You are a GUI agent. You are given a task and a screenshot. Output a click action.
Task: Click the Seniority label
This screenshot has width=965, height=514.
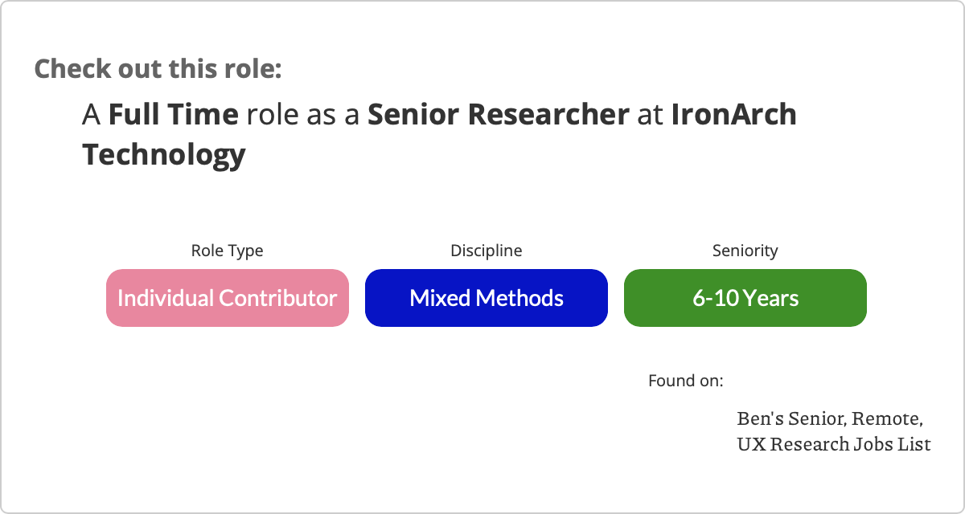(745, 251)
